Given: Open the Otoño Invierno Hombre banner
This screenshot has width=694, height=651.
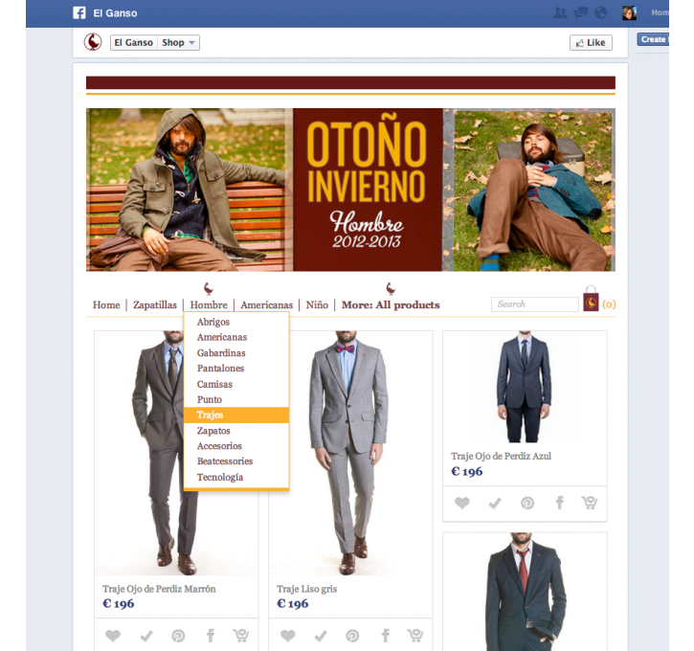Looking at the screenshot, I should coord(350,190).
